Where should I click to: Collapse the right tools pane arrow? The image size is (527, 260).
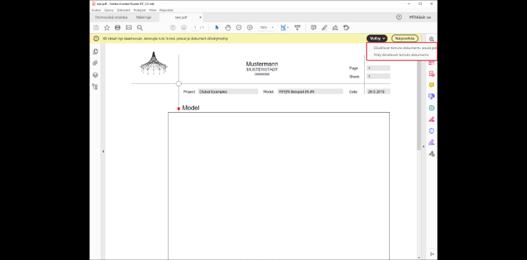424,147
